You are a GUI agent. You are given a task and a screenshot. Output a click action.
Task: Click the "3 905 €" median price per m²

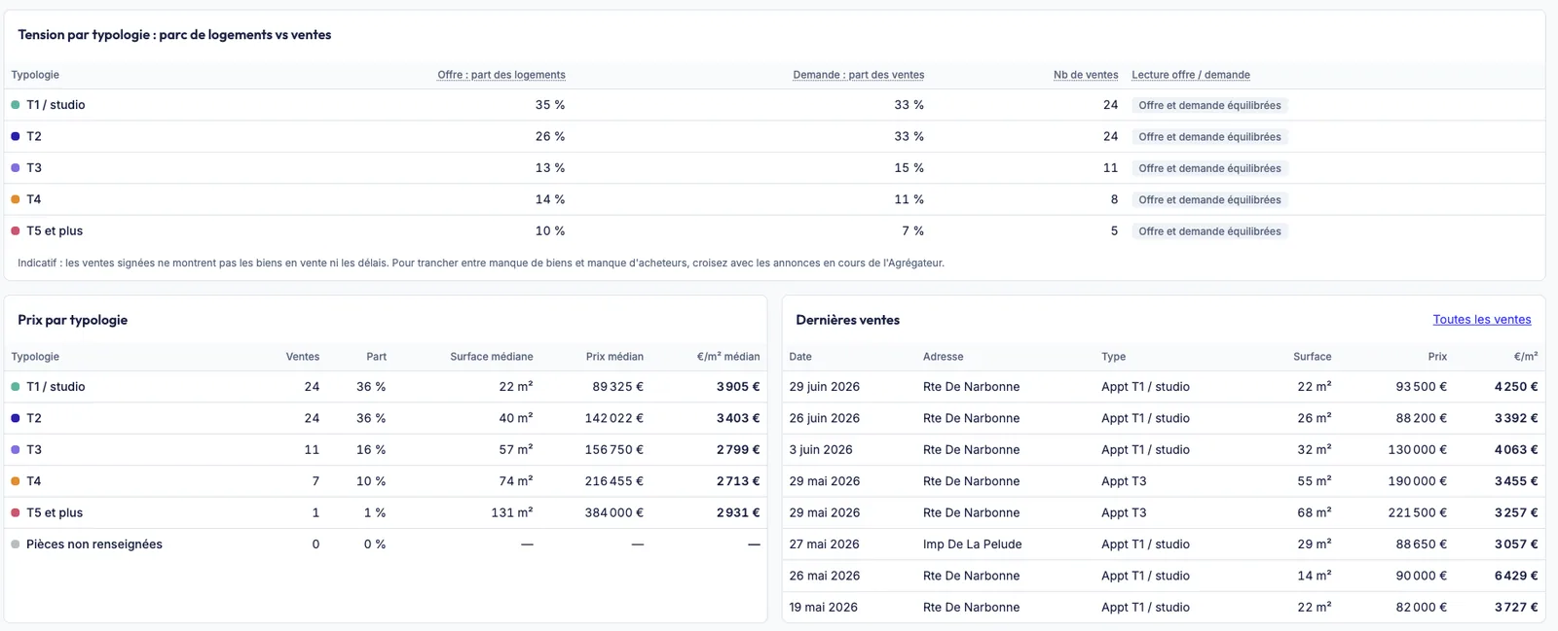738,387
